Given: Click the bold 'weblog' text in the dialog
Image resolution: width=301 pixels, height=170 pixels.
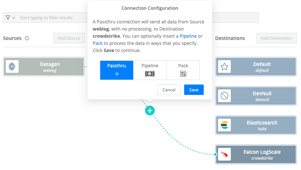Looking at the screenshot, I should pyautogui.click(x=101, y=29).
